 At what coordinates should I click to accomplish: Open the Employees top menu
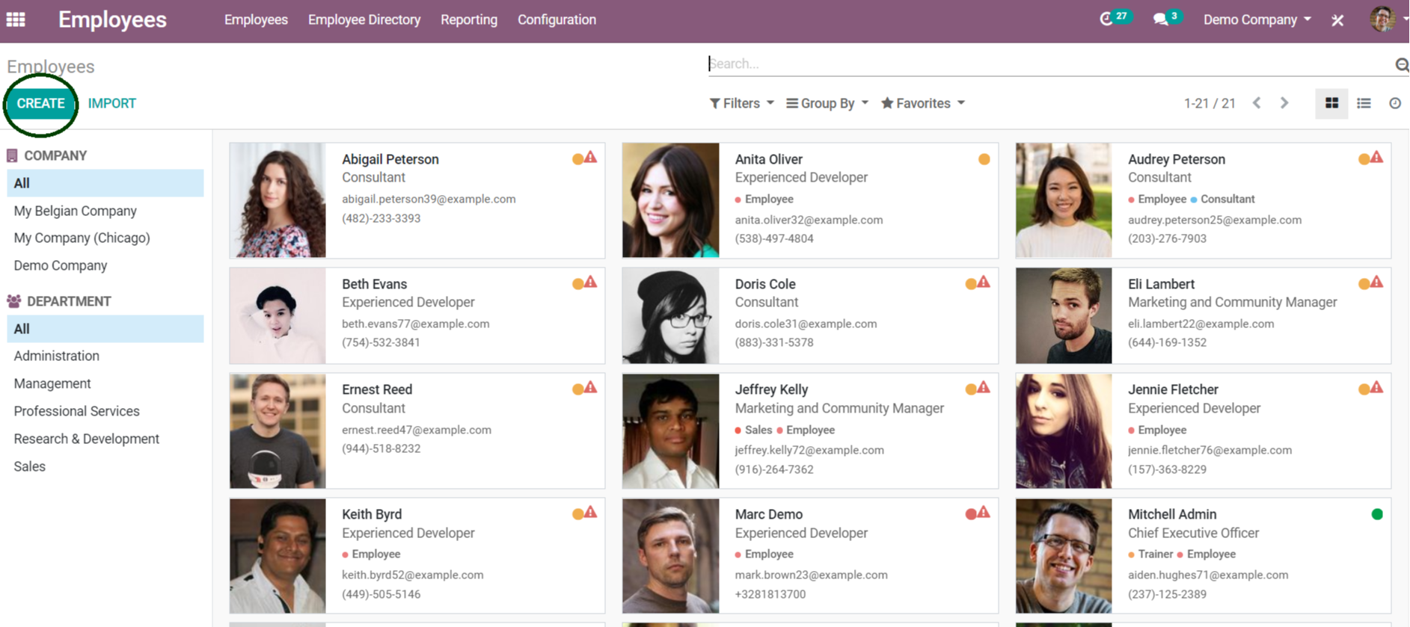256,19
